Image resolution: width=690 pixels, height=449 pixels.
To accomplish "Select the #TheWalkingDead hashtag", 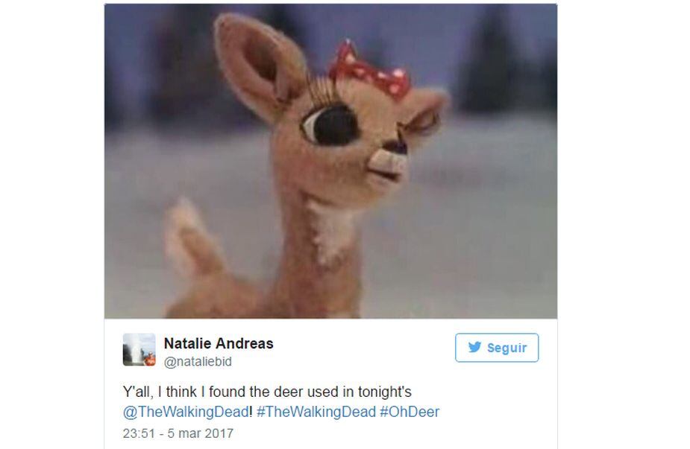I will 316,412.
